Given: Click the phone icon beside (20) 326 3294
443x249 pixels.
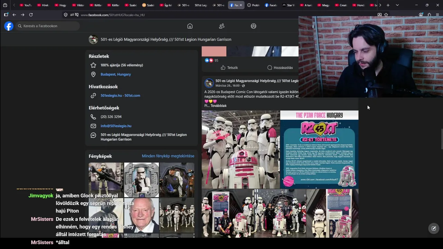Looking at the screenshot, I should pos(93,117).
